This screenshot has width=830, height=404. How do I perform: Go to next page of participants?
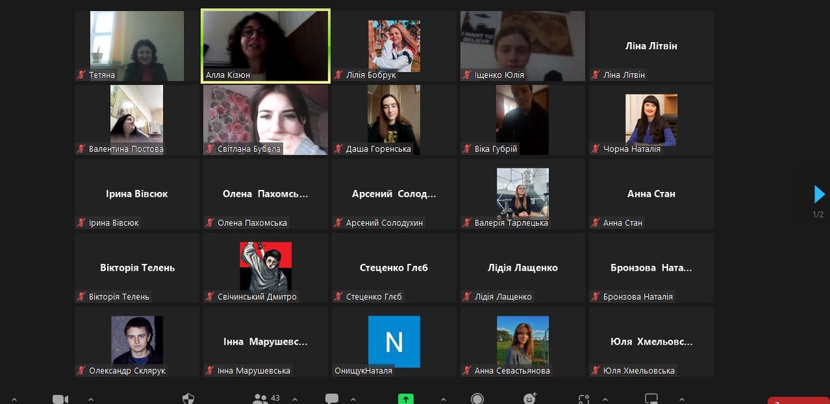819,194
